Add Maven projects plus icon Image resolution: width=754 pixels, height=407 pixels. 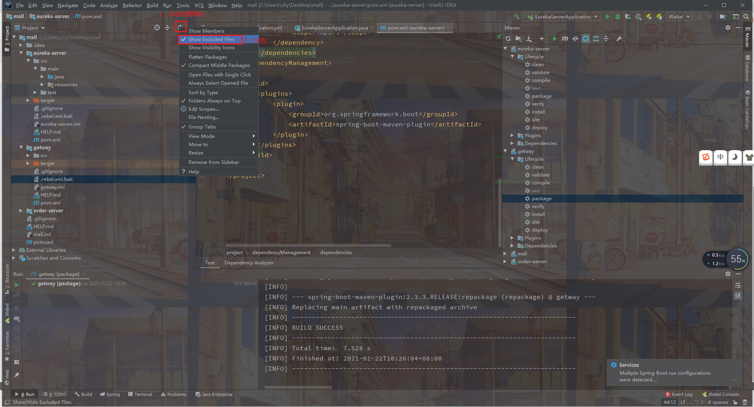tap(542, 39)
